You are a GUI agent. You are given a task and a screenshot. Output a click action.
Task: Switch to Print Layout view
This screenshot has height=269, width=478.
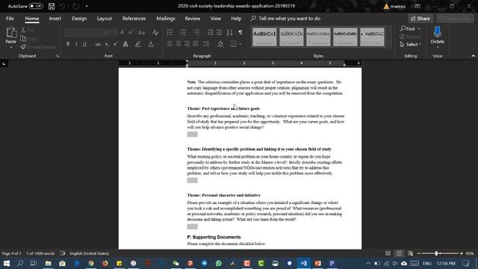(x=399, y=253)
